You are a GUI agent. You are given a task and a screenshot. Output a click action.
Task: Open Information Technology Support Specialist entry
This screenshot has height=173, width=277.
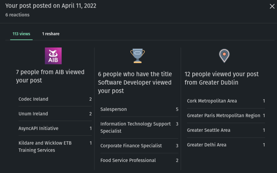coord(139,127)
